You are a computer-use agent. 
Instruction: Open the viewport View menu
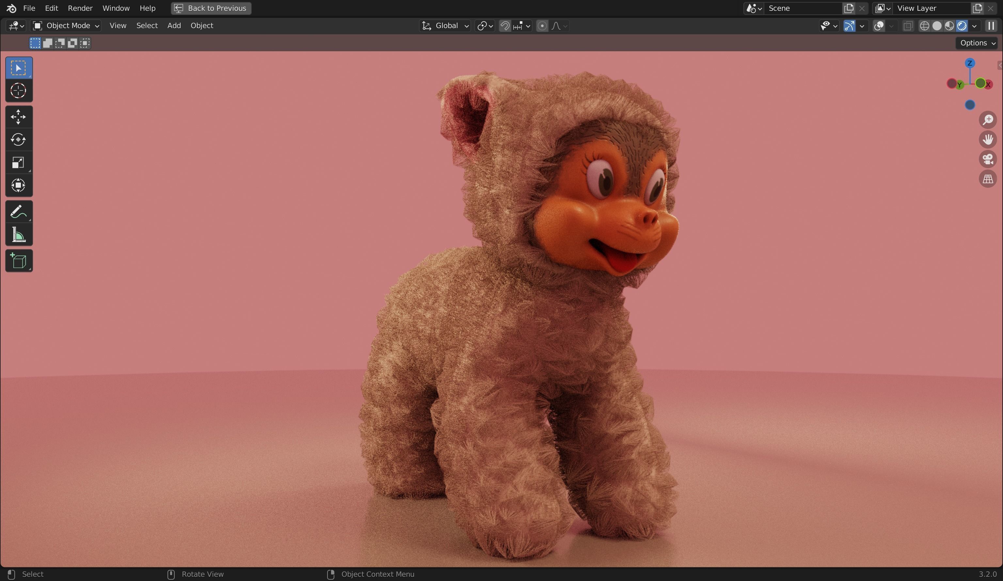click(x=118, y=26)
